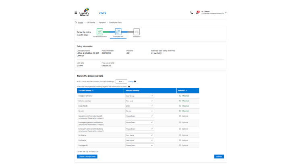
Task: Click the Employee Data step icon
Action: tap(118, 32)
